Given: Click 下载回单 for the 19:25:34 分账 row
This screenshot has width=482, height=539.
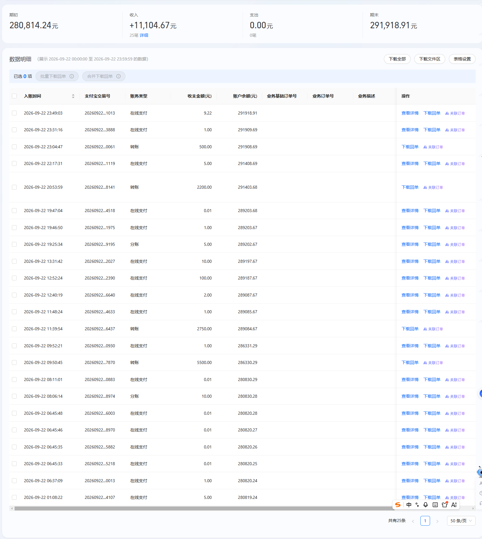Looking at the screenshot, I should [x=432, y=244].
